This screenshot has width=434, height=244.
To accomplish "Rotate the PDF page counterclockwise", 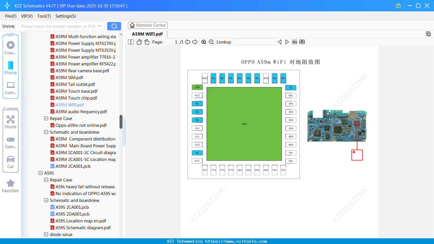I will click(x=139, y=42).
